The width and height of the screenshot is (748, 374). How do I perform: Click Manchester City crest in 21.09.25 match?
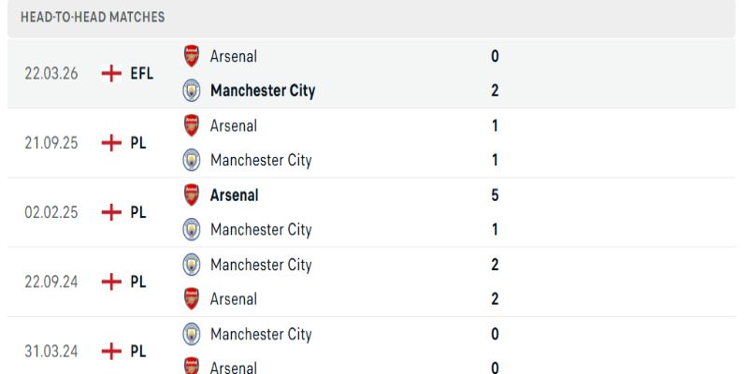pyautogui.click(x=192, y=160)
